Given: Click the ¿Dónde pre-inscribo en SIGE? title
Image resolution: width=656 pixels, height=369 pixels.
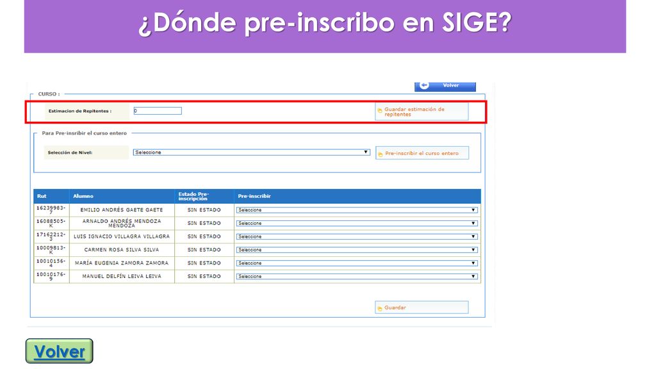Looking at the screenshot, I should click(325, 23).
